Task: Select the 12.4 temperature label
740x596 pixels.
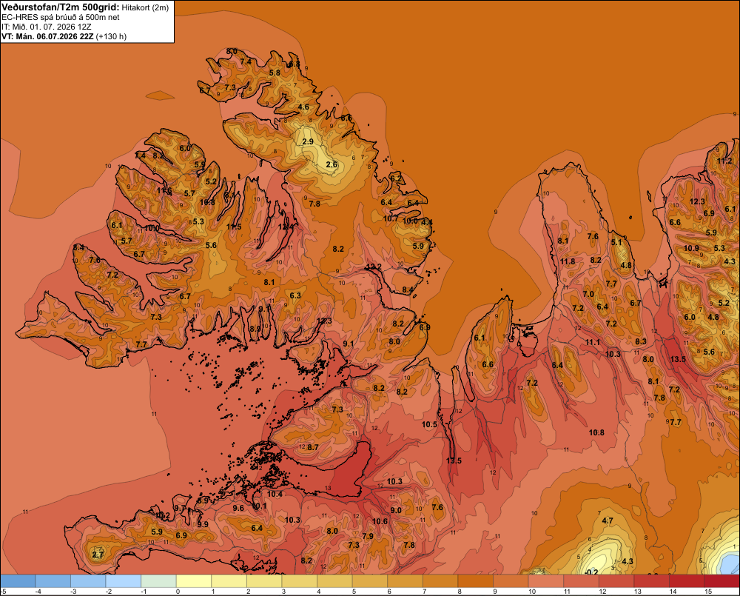Action: 286,227
